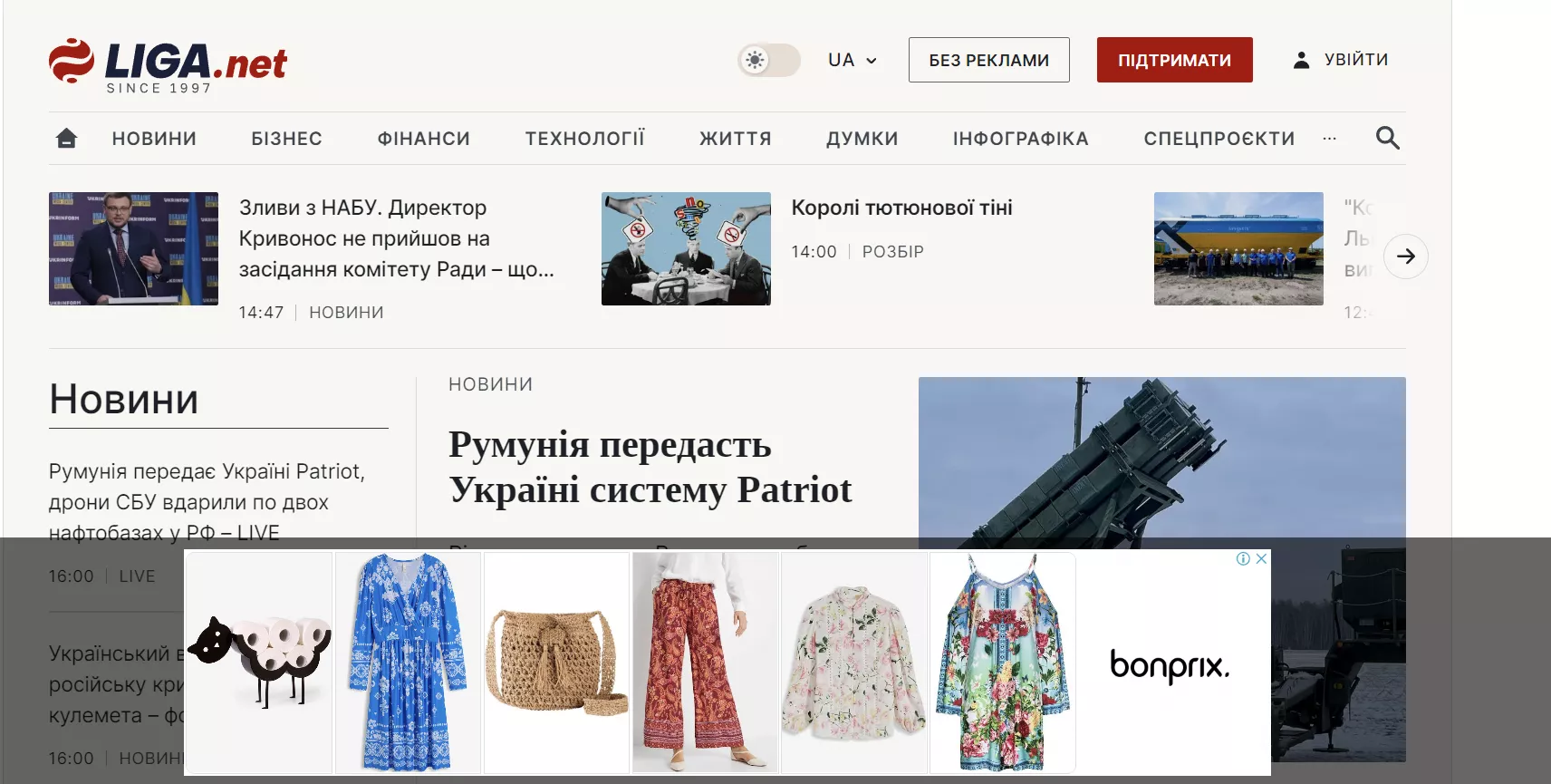1551x784 pixels.
Task: Open the Королі тютюнової тіні headline
Action: (x=901, y=208)
